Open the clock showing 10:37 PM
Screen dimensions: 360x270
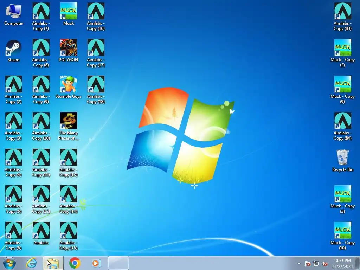342,263
